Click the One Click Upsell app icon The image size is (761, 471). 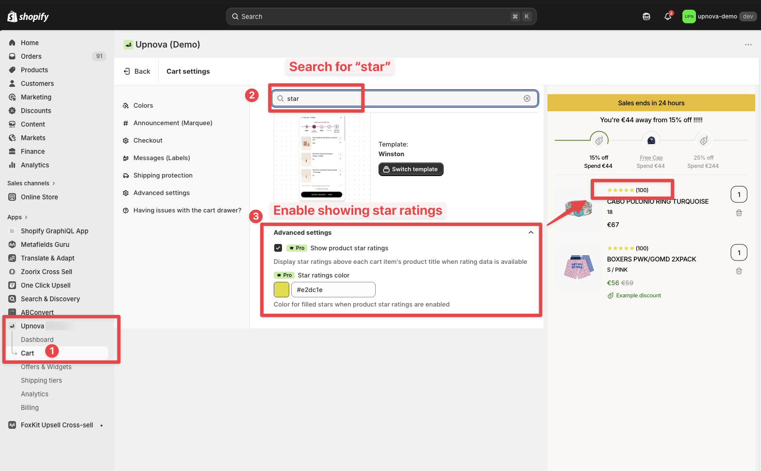pyautogui.click(x=12, y=285)
